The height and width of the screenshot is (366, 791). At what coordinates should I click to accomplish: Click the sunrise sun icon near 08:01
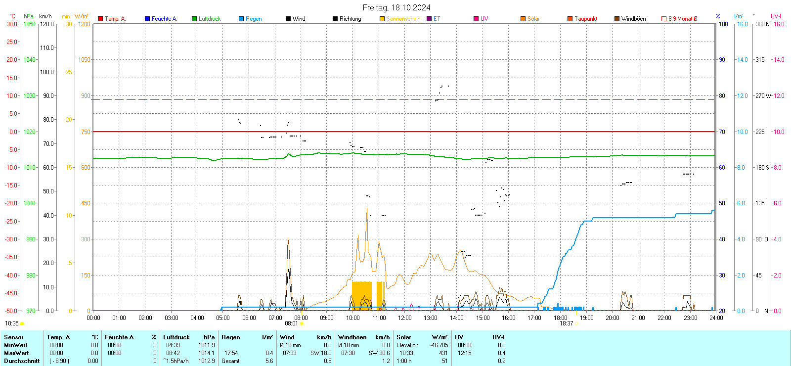(x=302, y=323)
